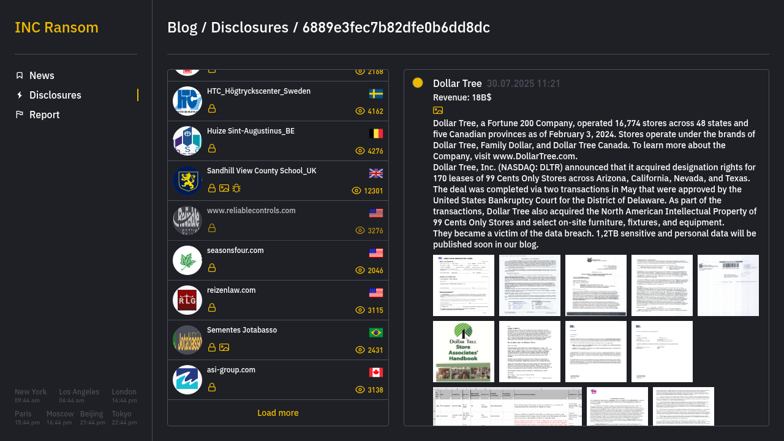This screenshot has height=441, width=784.
Task: Click the seasonsfour leaf logo
Action: point(187,260)
